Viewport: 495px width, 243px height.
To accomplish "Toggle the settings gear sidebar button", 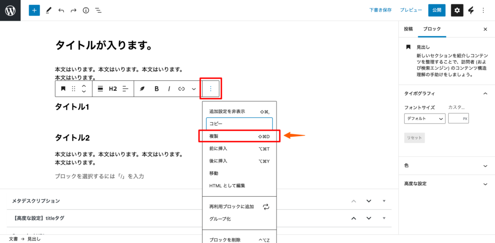I will click(x=457, y=10).
